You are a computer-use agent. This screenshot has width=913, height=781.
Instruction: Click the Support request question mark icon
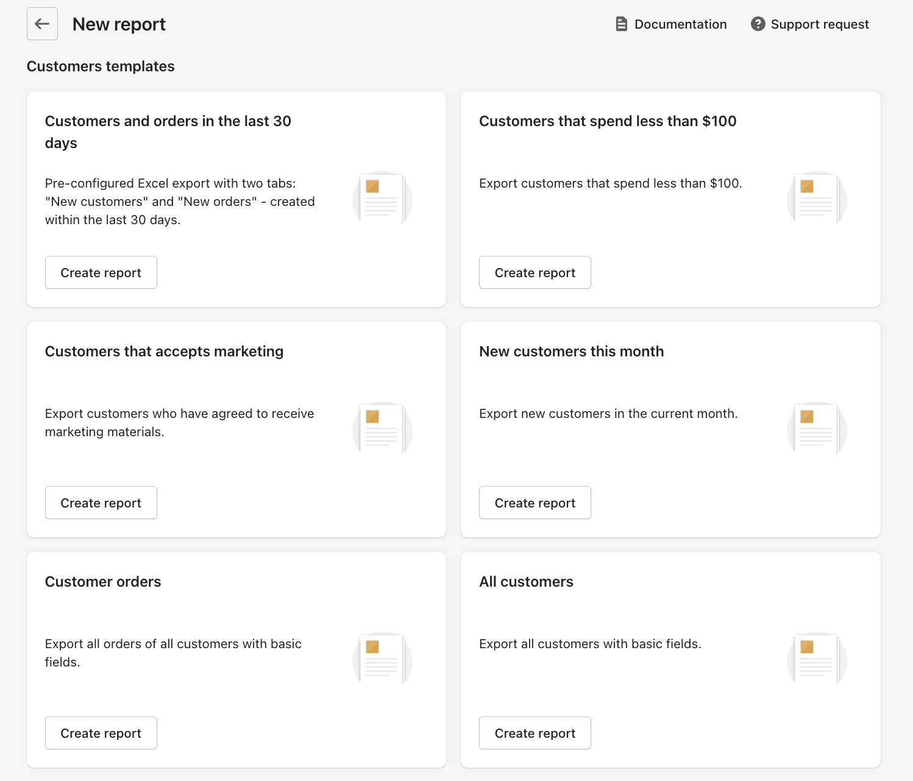click(758, 24)
